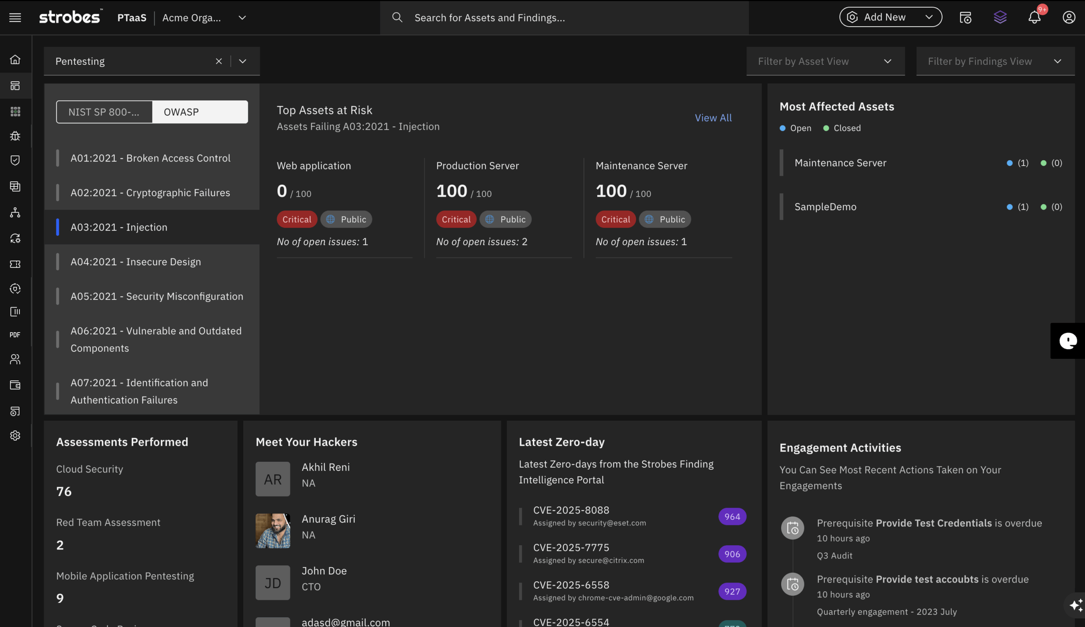Viewport: 1085px width, 627px height.
Task: Expand the Add New dropdown
Action: coord(890,18)
